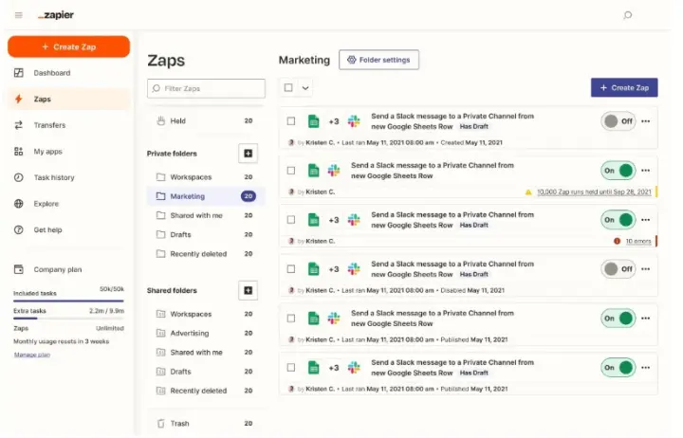Open Dashboard via its sidebar icon
Image resolution: width=683 pixels, height=438 pixels.
point(18,73)
